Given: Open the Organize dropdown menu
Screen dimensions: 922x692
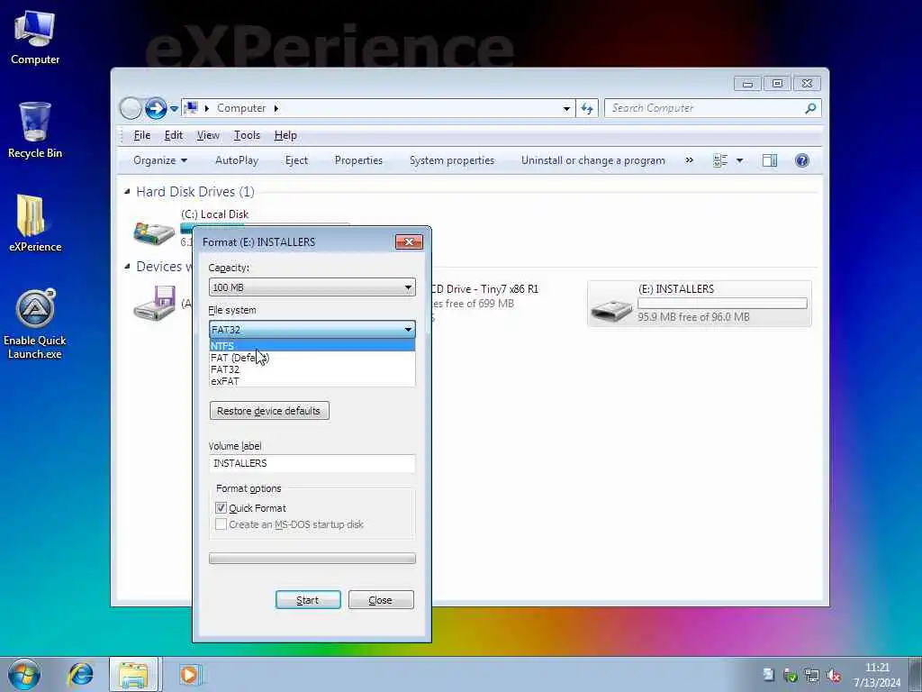Looking at the screenshot, I should click(x=160, y=160).
